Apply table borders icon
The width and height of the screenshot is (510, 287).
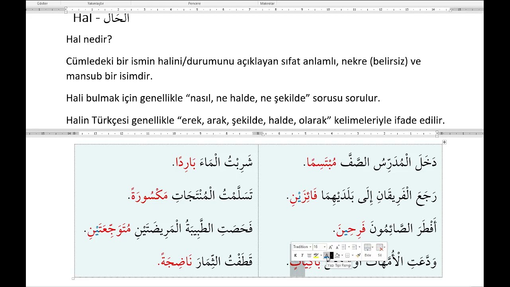[347, 256]
